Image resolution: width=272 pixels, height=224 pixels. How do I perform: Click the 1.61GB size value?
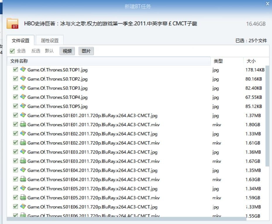click(x=253, y=143)
